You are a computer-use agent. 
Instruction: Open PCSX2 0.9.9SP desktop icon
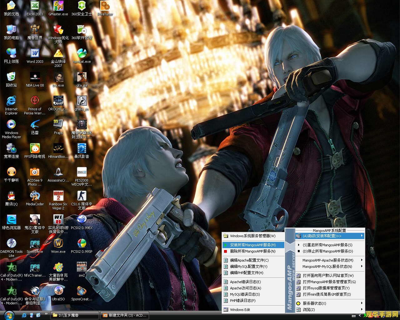pos(82,246)
